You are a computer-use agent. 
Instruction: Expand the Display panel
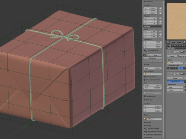(145, 122)
